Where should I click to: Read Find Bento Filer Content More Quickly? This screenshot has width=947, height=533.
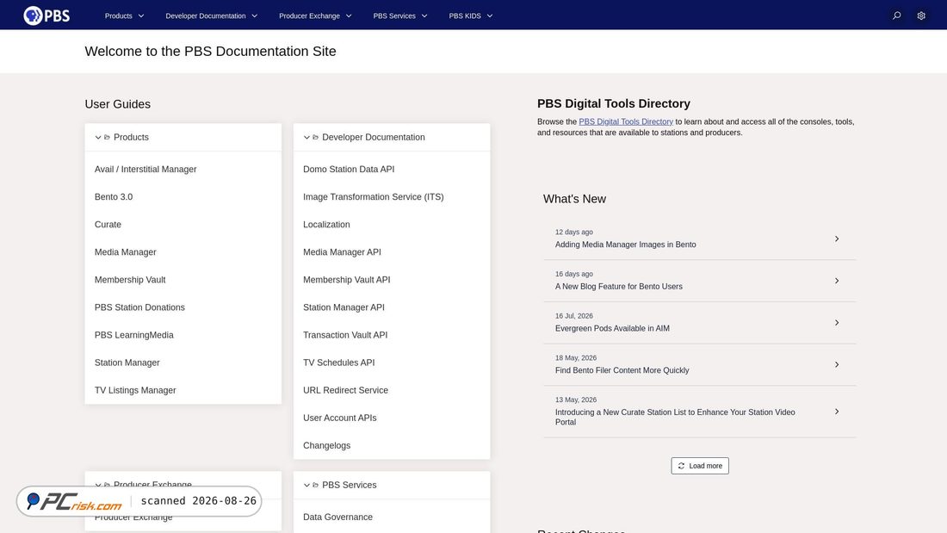coord(622,370)
